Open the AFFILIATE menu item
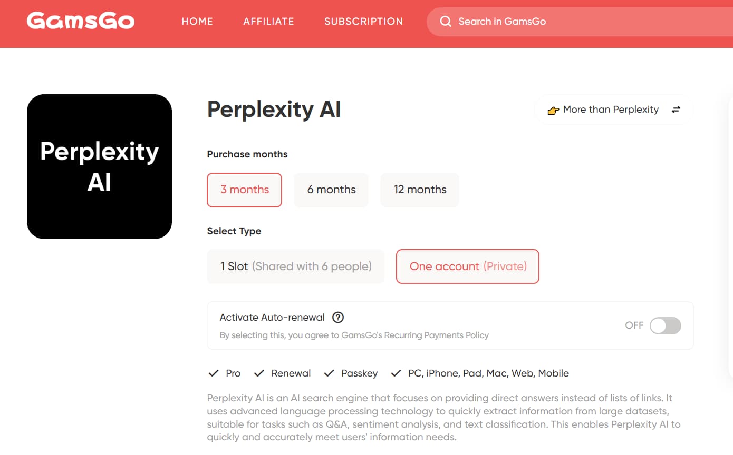Image resolution: width=733 pixels, height=455 pixels. coord(268,22)
